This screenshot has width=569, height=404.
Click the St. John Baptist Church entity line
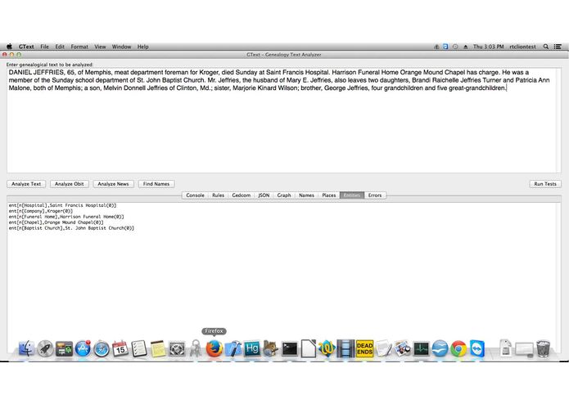71,228
